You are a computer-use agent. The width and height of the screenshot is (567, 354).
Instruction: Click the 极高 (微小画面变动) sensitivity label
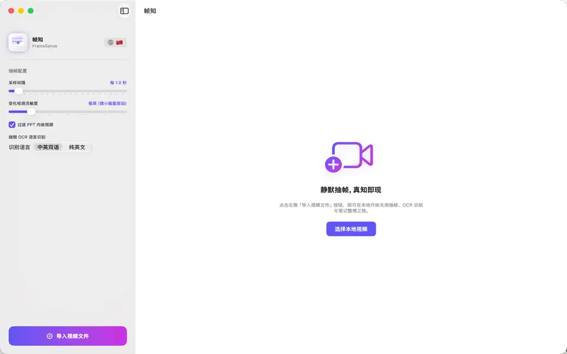107,103
